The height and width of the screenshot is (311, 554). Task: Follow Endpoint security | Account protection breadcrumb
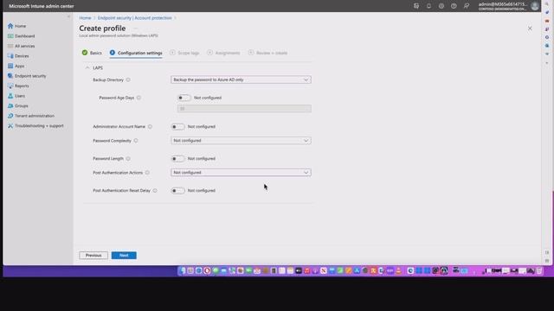[135, 18]
